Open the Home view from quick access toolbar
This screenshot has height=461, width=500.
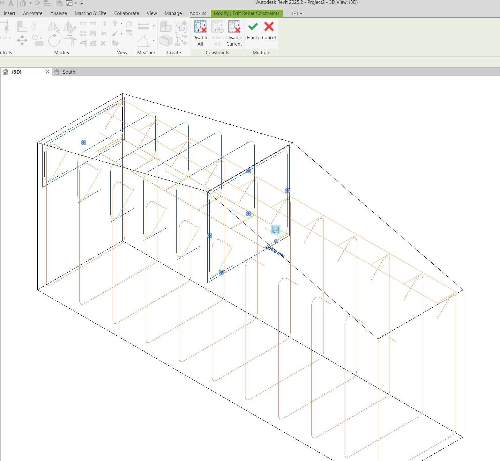coord(22,3)
